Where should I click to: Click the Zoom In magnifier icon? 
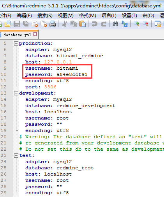pyautogui.click(x=137, y=24)
